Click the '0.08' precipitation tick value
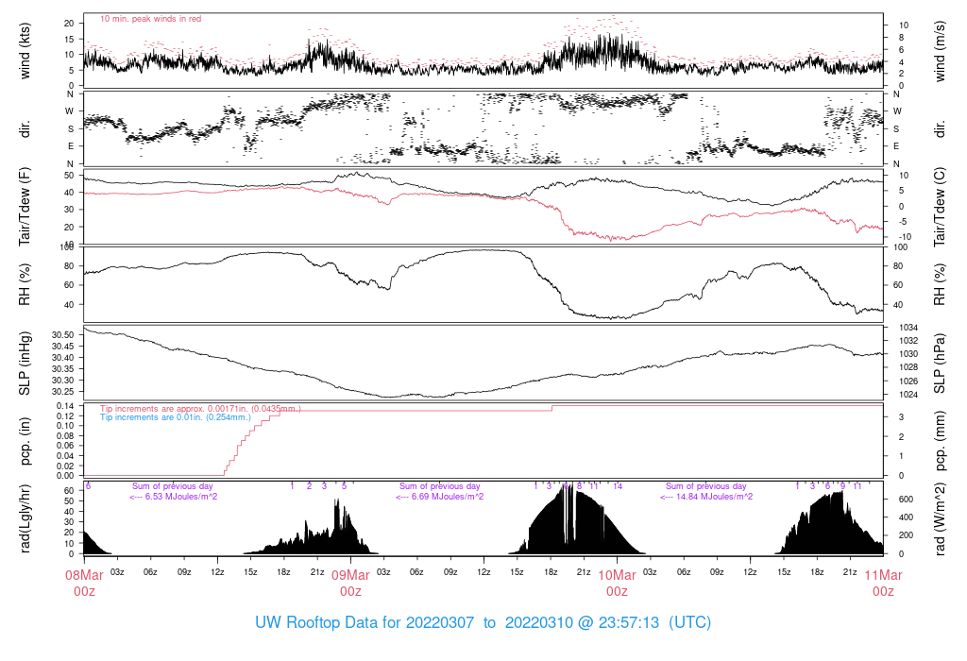 (65, 435)
